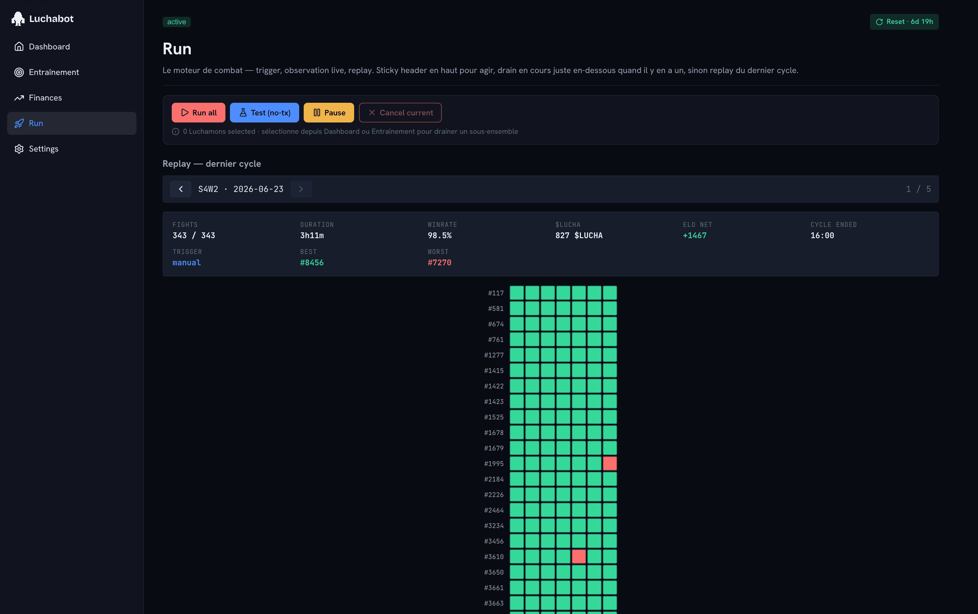Select row label #2226

click(494, 495)
